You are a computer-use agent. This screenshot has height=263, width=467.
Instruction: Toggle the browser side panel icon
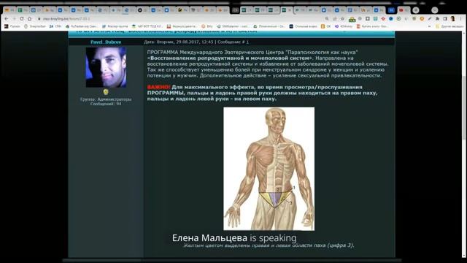click(x=445, y=18)
